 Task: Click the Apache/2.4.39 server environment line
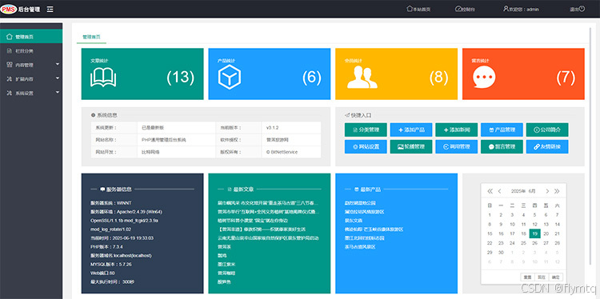pyautogui.click(x=126, y=211)
